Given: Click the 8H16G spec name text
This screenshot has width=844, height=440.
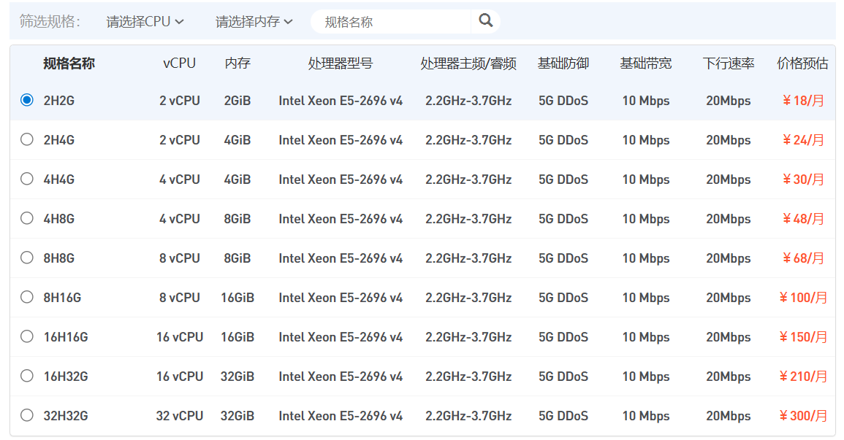Looking at the screenshot, I should coord(62,298).
